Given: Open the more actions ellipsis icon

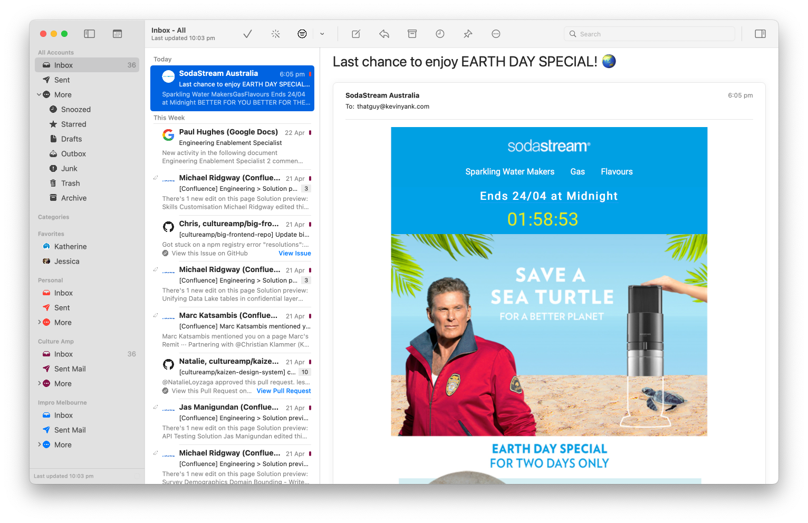Looking at the screenshot, I should [496, 34].
